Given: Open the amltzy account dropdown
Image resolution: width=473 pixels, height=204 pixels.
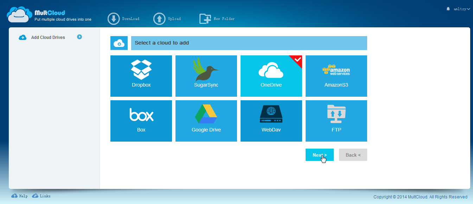Looking at the screenshot, I should pos(462,9).
